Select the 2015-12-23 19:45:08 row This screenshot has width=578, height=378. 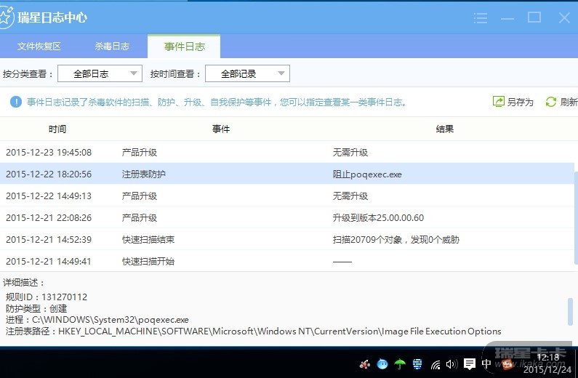287,152
